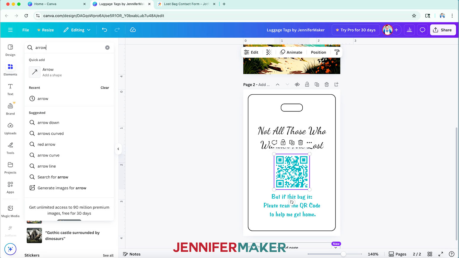Open the hamburger main menu
This screenshot has width=459, height=258.
(10, 30)
